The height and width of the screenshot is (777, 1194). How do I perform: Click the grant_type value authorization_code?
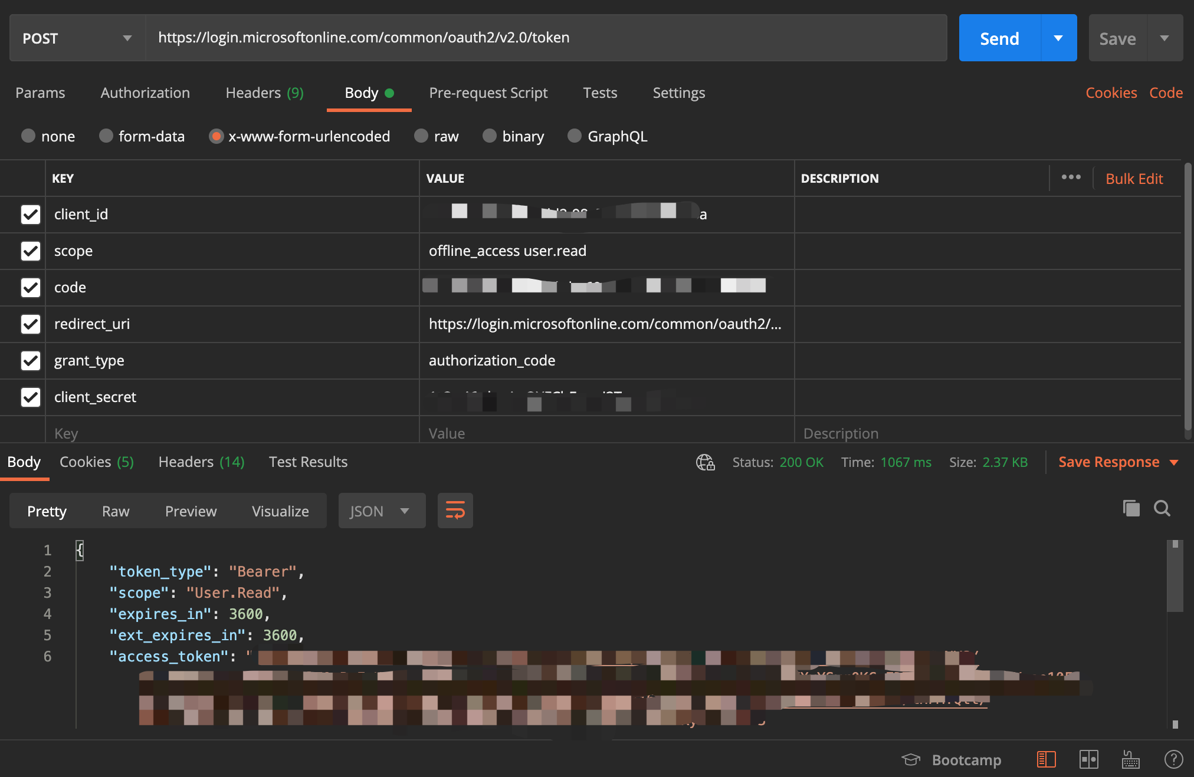(x=492, y=360)
